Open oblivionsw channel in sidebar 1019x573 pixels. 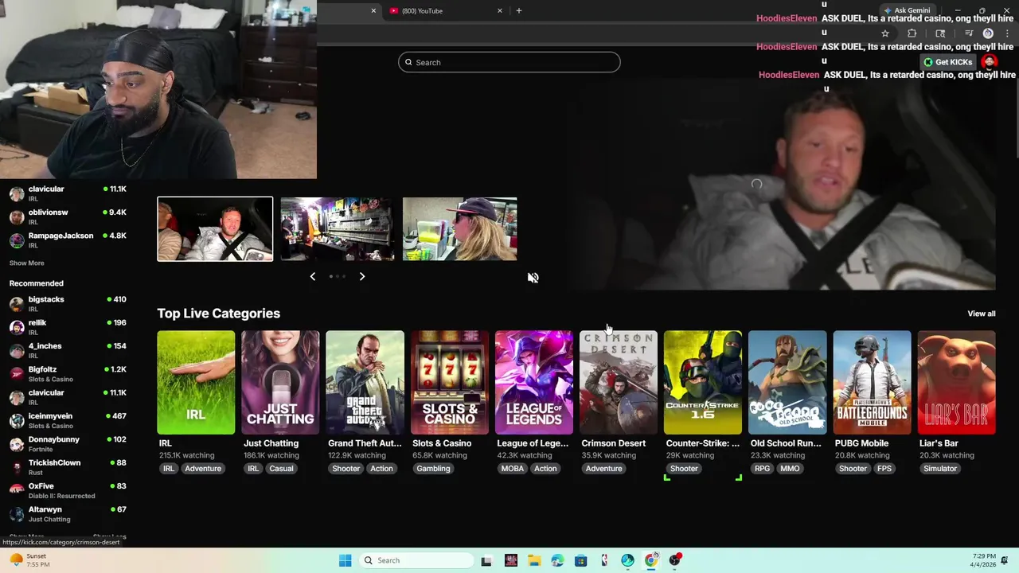coord(68,216)
